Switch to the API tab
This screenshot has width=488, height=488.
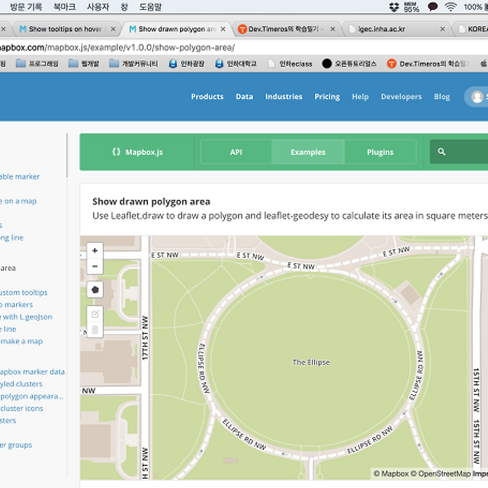(x=236, y=152)
